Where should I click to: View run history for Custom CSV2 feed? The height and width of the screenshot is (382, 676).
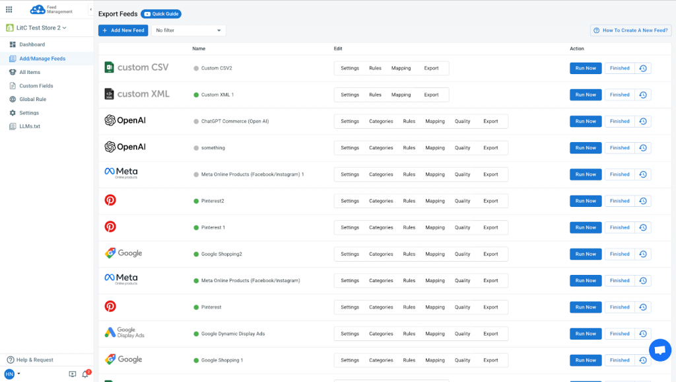pos(643,68)
